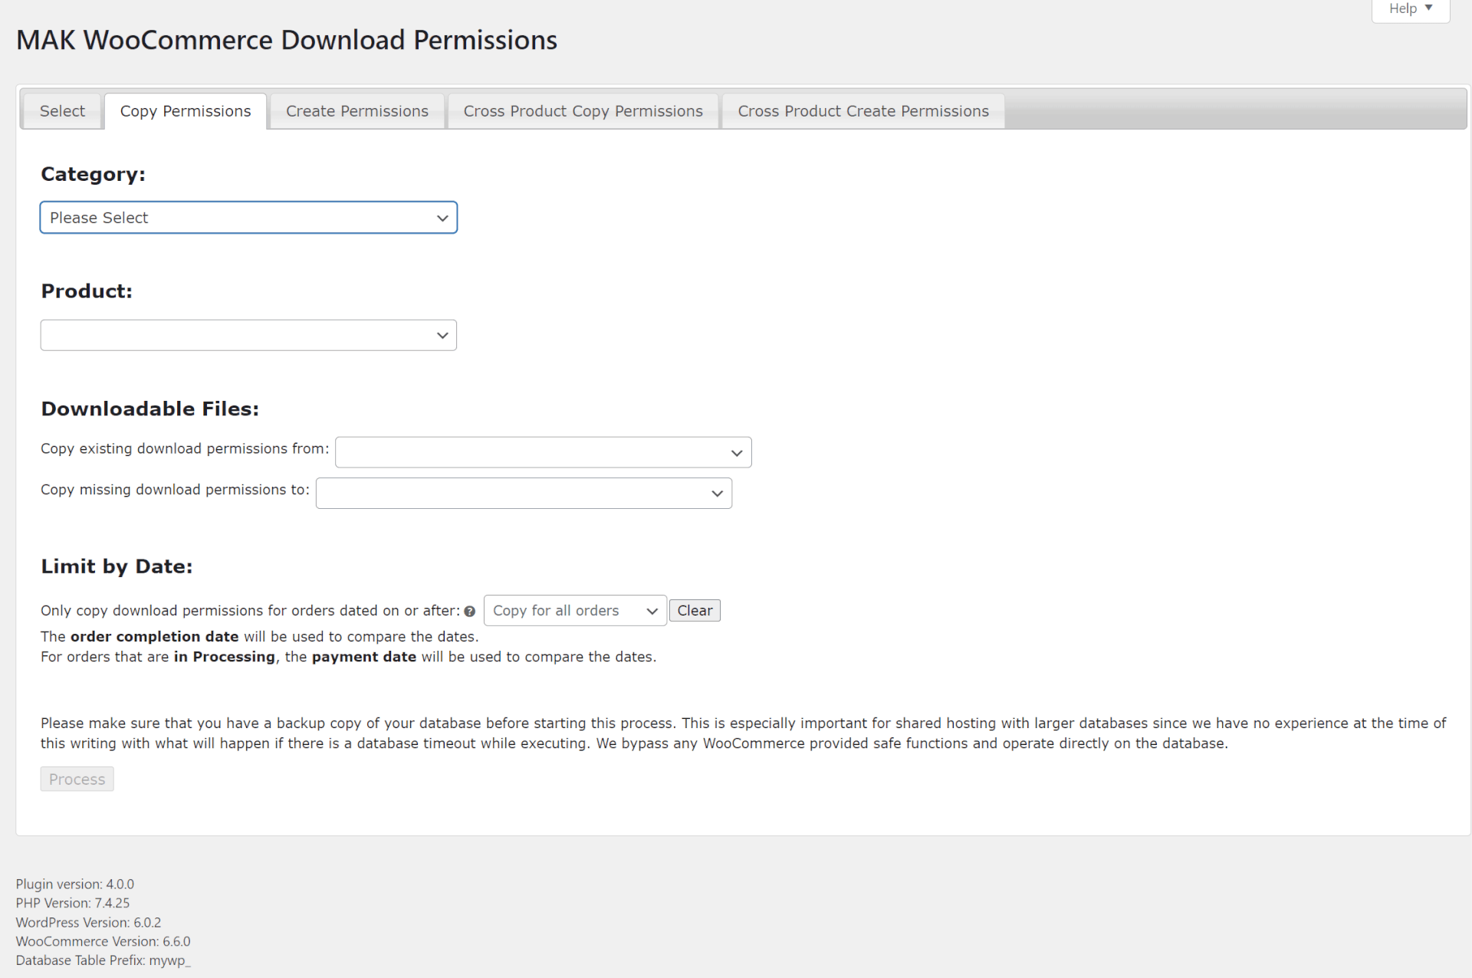The image size is (1472, 978).
Task: Go to Cross Product Copy Permissions tab
Action: coord(583,111)
